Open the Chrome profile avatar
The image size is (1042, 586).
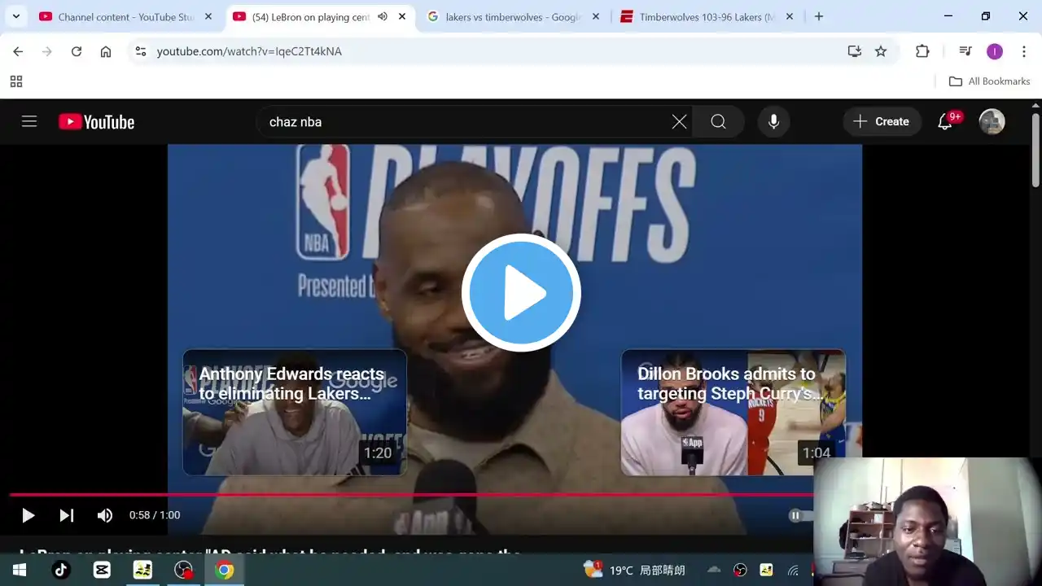(x=995, y=51)
